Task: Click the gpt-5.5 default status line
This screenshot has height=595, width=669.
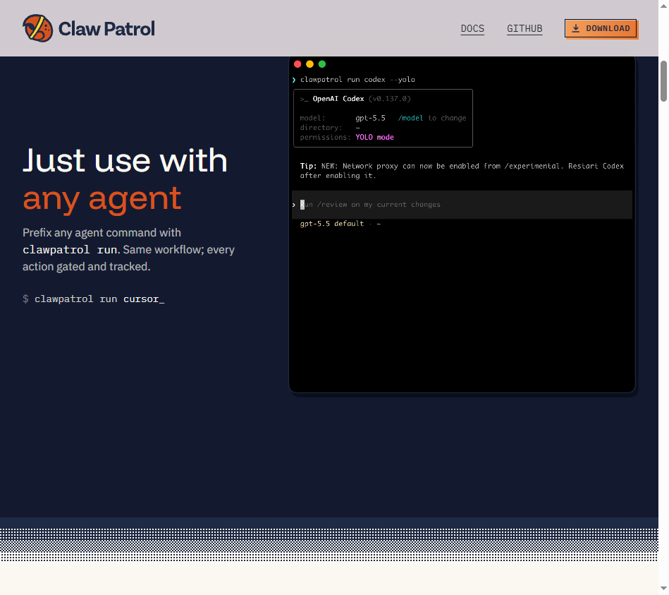Action: tap(340, 224)
